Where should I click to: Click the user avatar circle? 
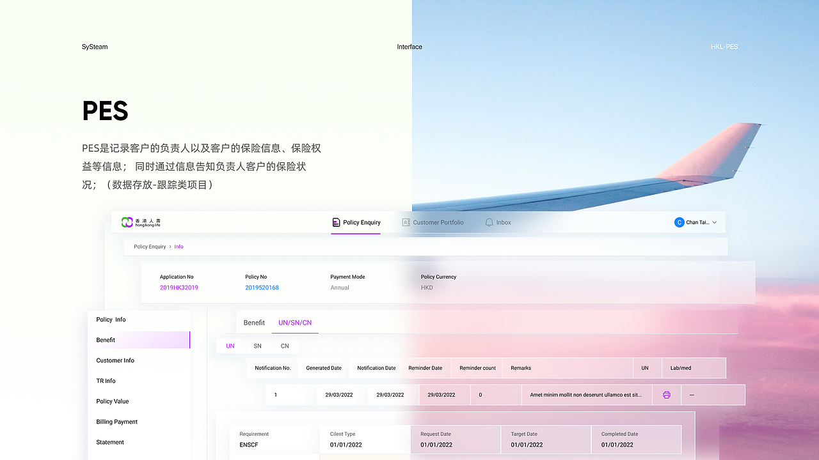tap(679, 222)
